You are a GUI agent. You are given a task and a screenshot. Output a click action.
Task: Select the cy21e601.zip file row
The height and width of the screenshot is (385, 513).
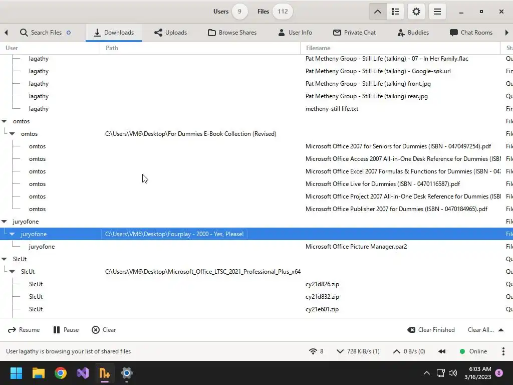point(256,309)
